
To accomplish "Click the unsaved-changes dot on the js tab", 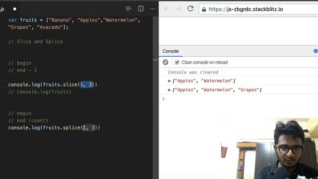I will click(x=14, y=9).
